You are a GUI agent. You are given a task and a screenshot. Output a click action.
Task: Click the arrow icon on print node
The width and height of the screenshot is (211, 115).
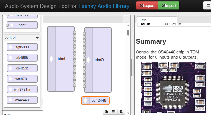click(12, 25)
